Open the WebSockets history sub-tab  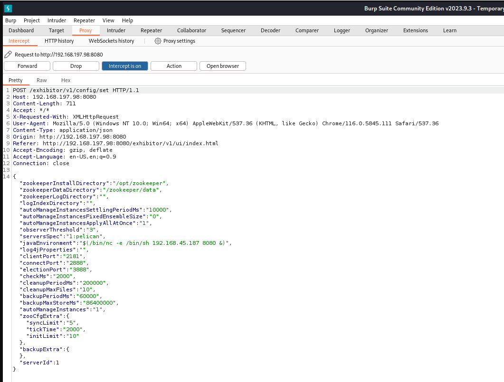point(111,41)
